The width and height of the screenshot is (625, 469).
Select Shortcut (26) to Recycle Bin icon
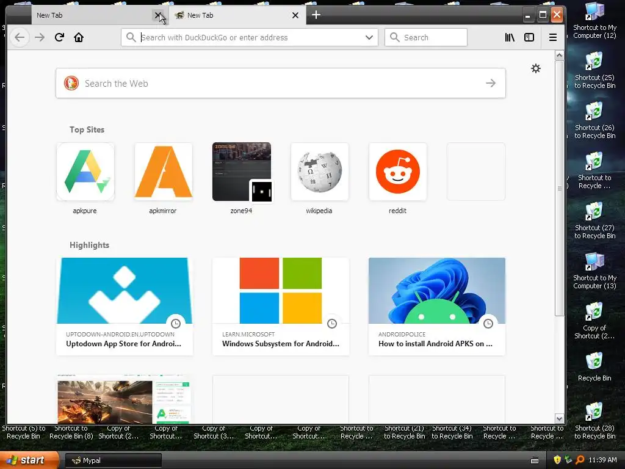click(x=594, y=120)
